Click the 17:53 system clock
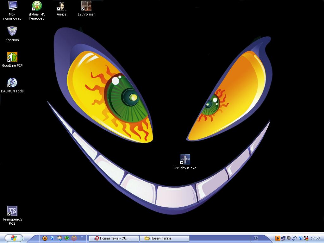Image resolution: width=324 pixels, height=243 pixels. (315, 238)
